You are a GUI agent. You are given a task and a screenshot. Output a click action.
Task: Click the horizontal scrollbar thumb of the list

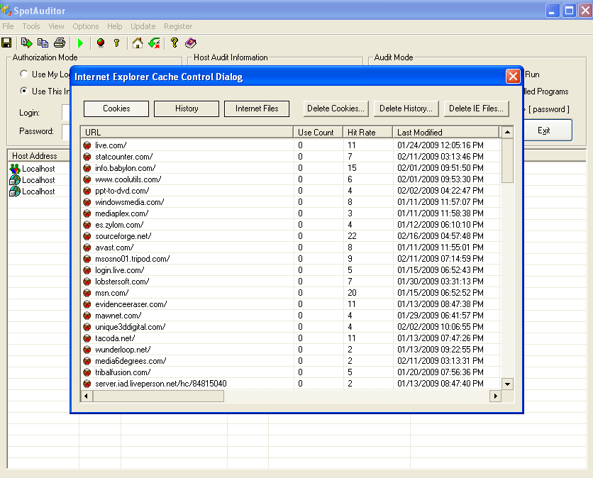158,396
